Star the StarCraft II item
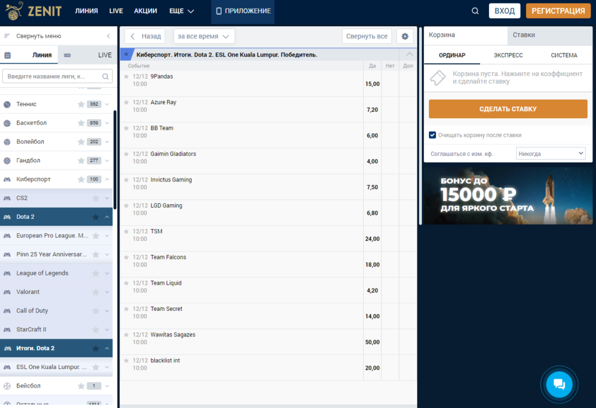 tap(96, 329)
